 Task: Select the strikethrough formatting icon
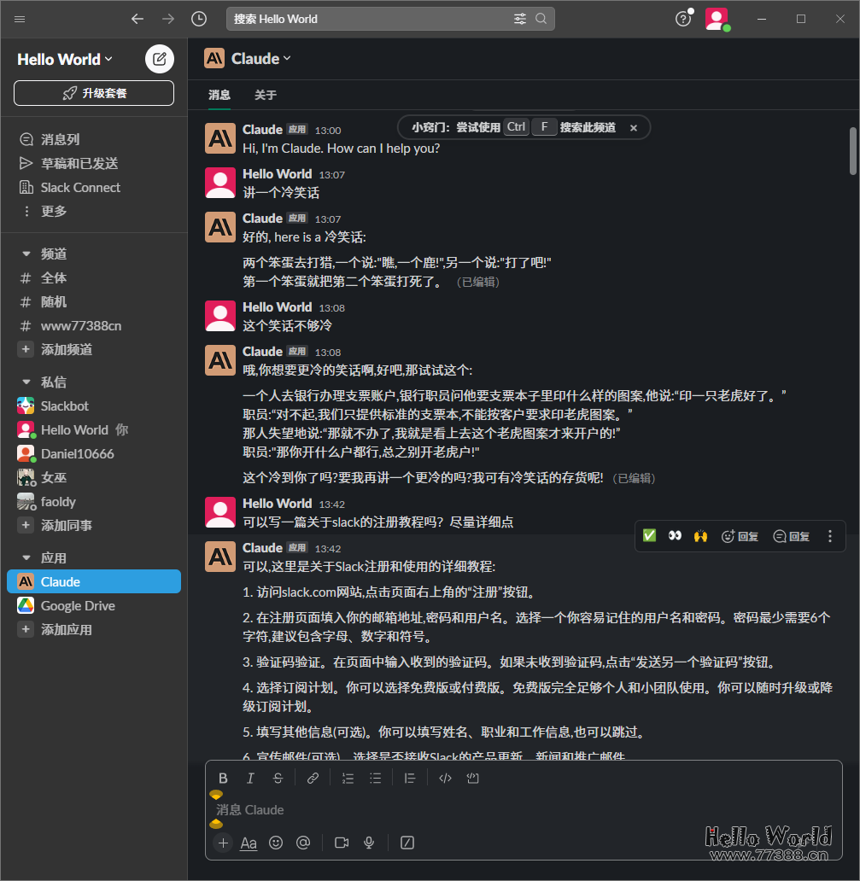278,778
